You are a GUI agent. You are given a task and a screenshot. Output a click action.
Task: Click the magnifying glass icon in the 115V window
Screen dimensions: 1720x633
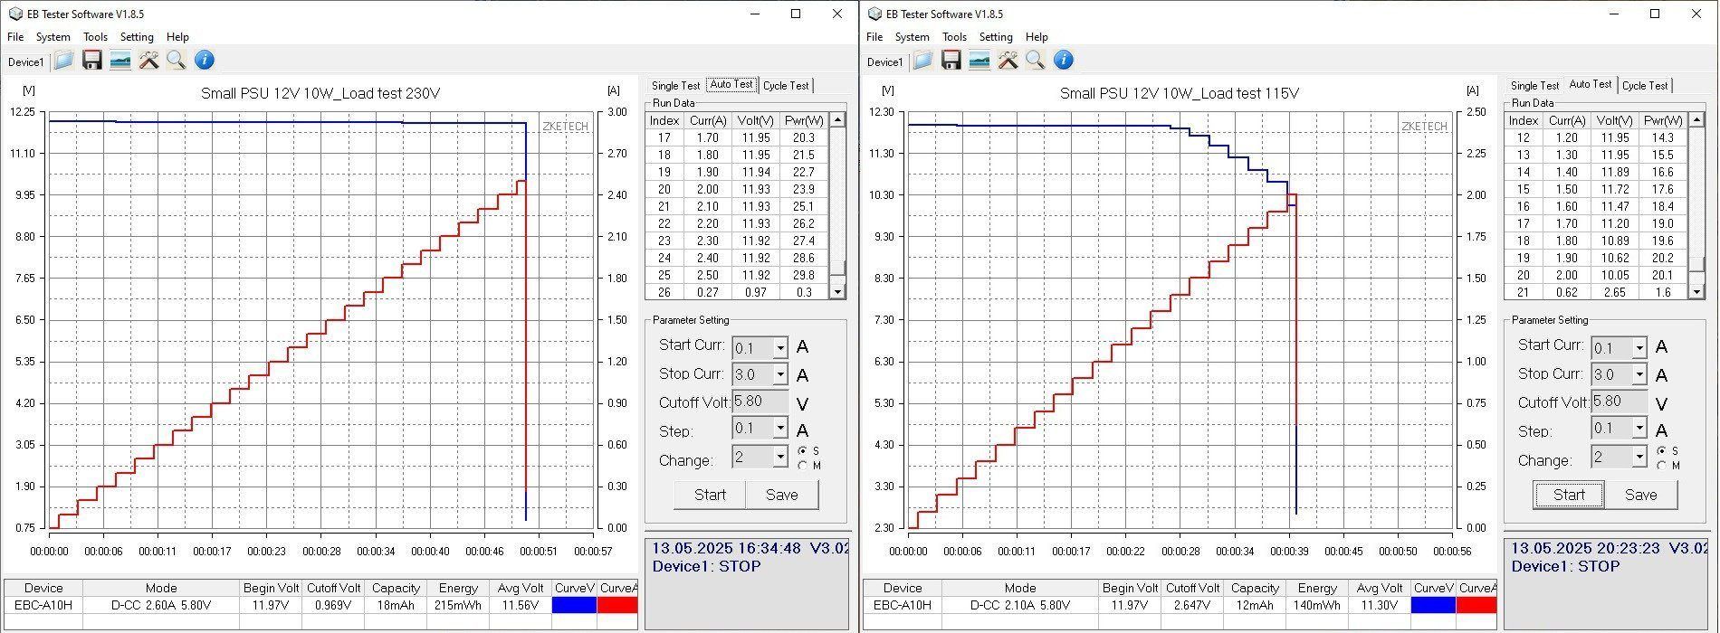(1035, 61)
